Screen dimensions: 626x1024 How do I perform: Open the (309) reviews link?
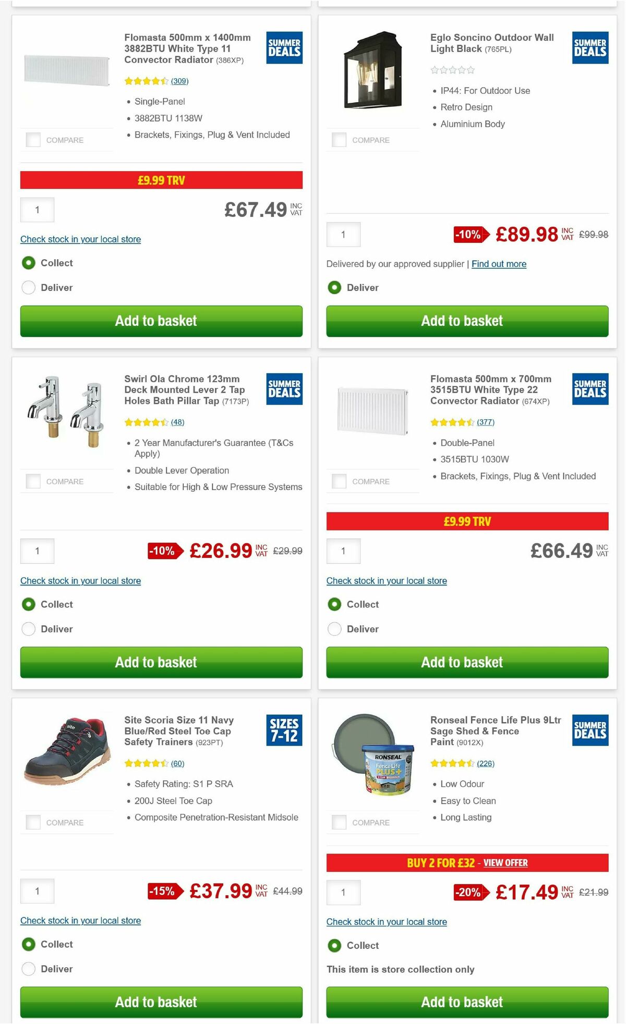pos(180,81)
